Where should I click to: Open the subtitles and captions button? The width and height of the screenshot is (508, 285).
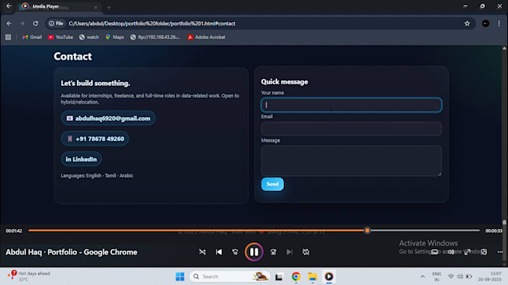pos(435,251)
